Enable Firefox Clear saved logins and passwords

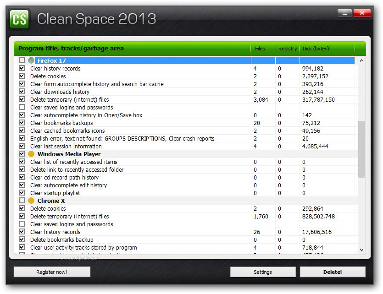22,107
